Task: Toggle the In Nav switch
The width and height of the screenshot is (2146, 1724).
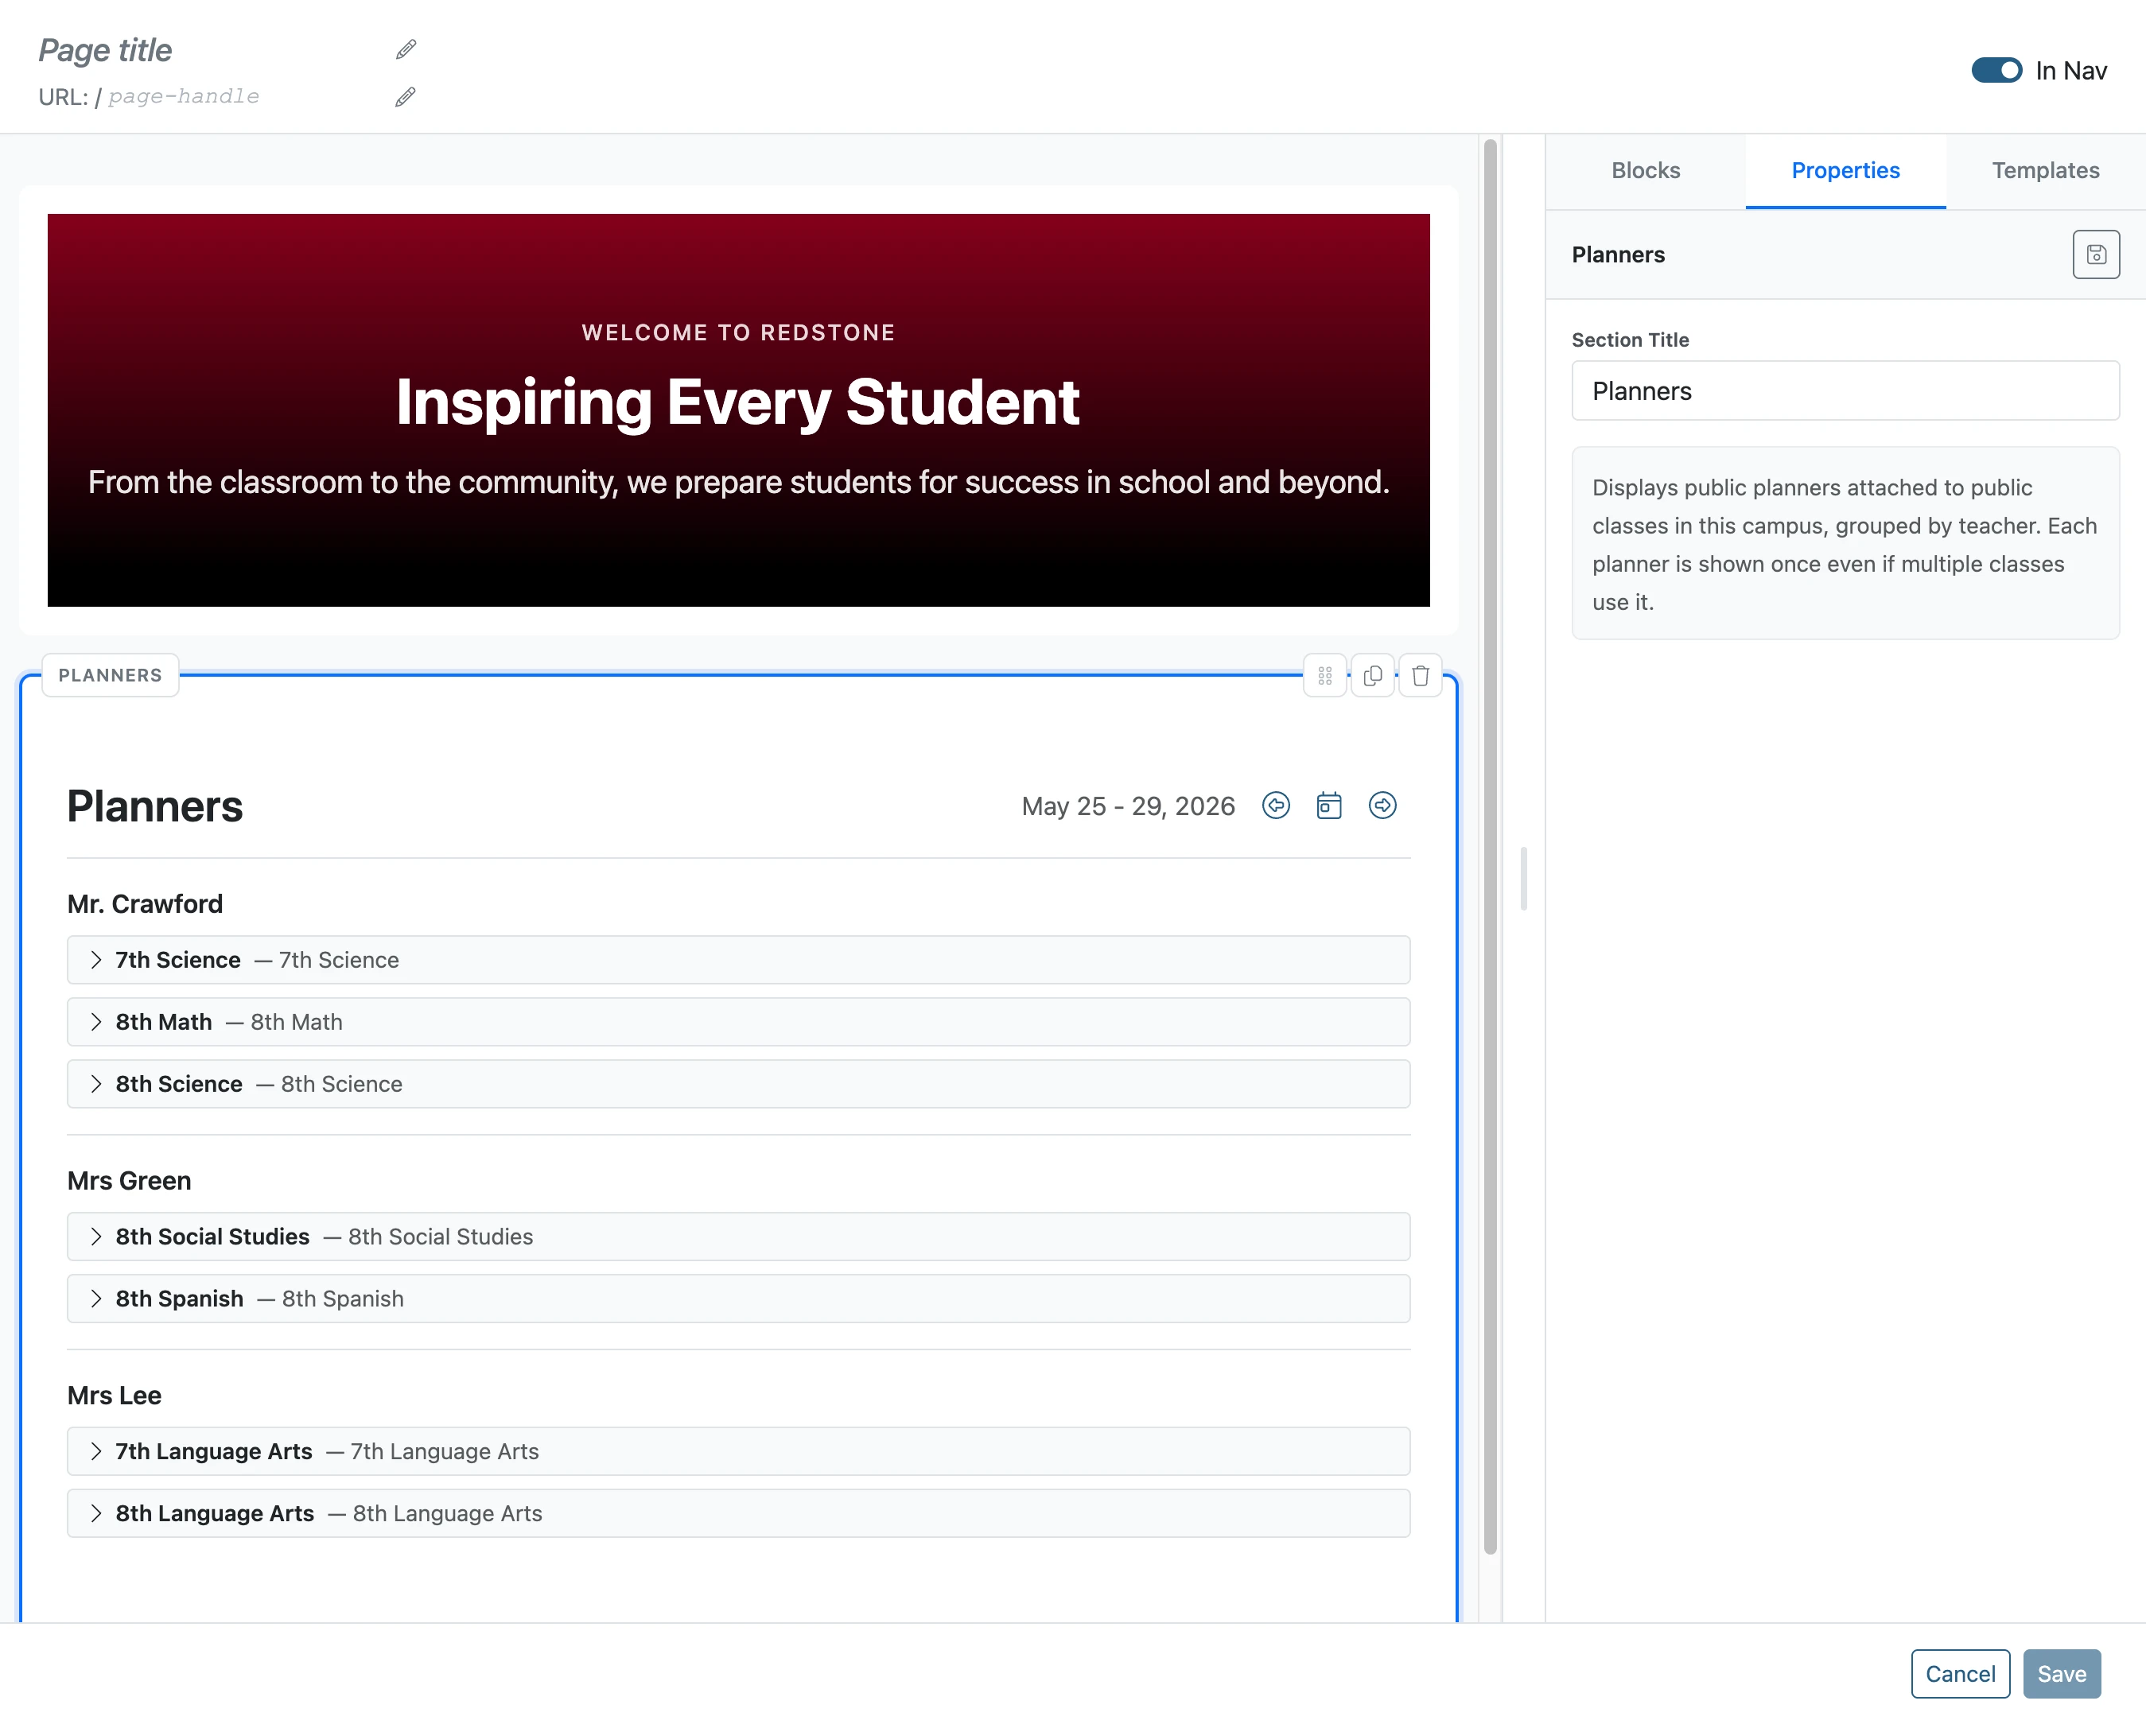Action: (1996, 71)
